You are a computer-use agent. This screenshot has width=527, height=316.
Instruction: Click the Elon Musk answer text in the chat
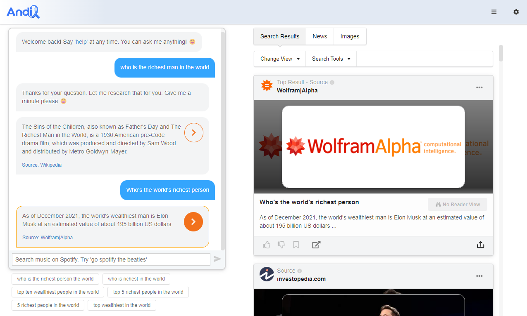(97, 220)
